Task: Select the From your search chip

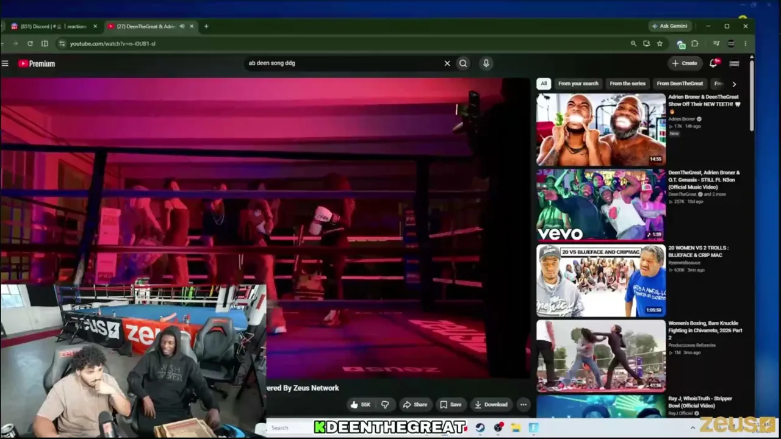Action: coord(578,84)
